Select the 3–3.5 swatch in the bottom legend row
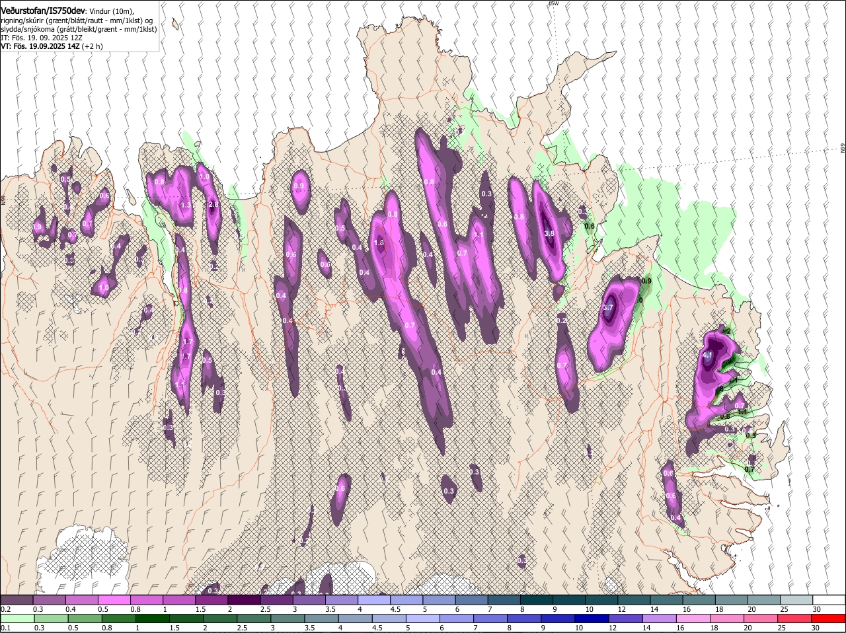846x633 pixels. 288,618
